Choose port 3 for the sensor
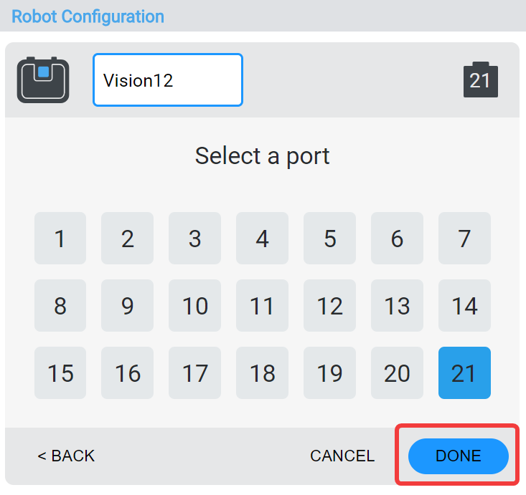 pyautogui.click(x=195, y=238)
